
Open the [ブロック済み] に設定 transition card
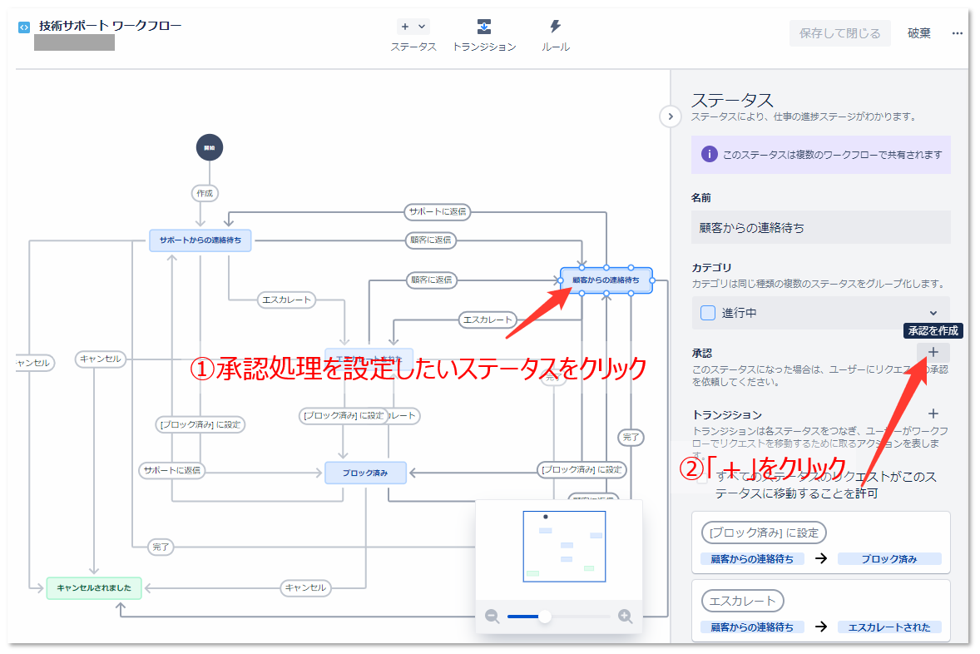click(820, 543)
